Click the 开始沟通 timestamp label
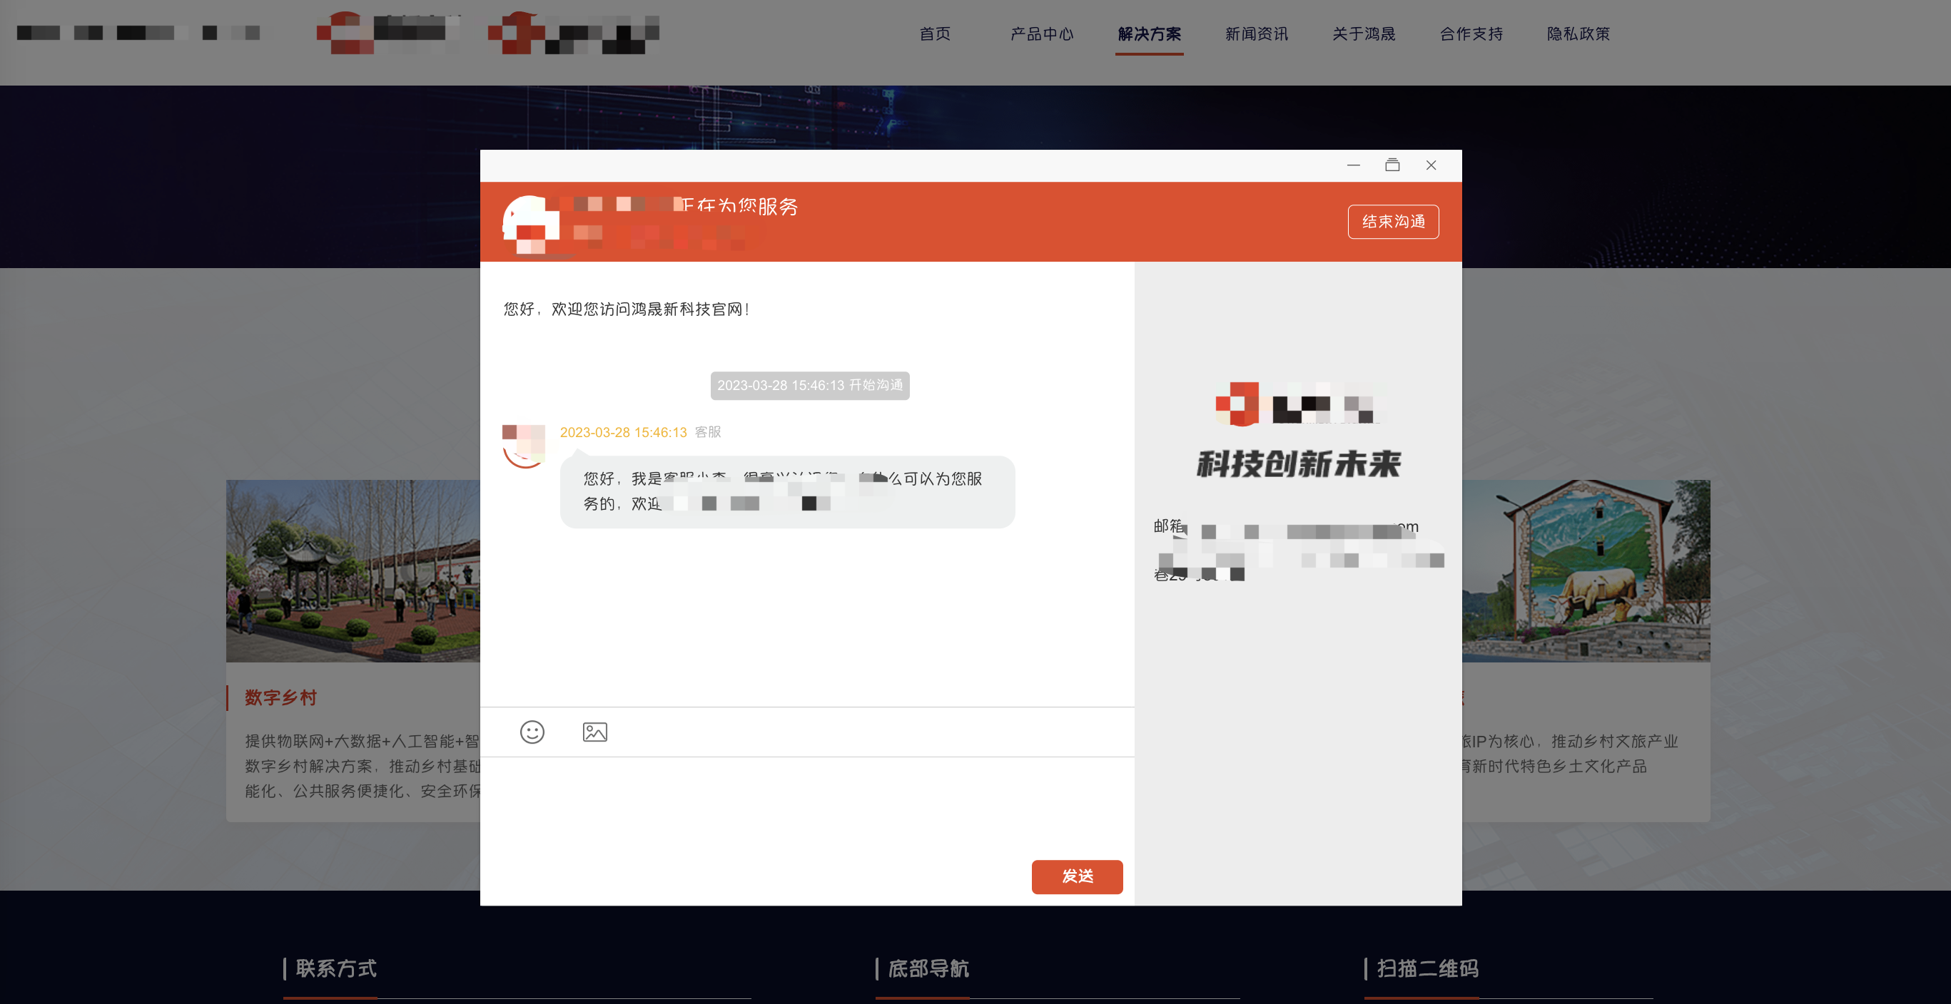1951x1004 pixels. pos(810,385)
